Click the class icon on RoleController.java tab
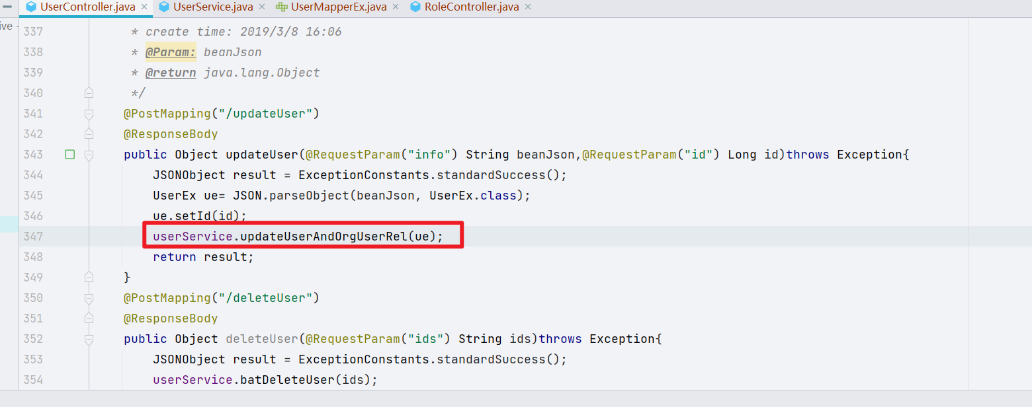The height and width of the screenshot is (407, 1032). point(415,8)
